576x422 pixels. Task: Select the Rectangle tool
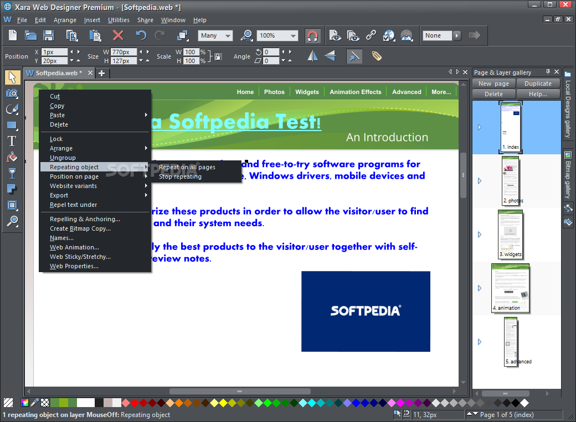pos(12,126)
